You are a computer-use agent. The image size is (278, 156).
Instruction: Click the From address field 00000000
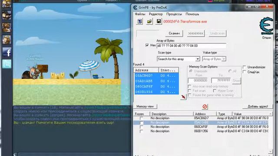[198, 81]
